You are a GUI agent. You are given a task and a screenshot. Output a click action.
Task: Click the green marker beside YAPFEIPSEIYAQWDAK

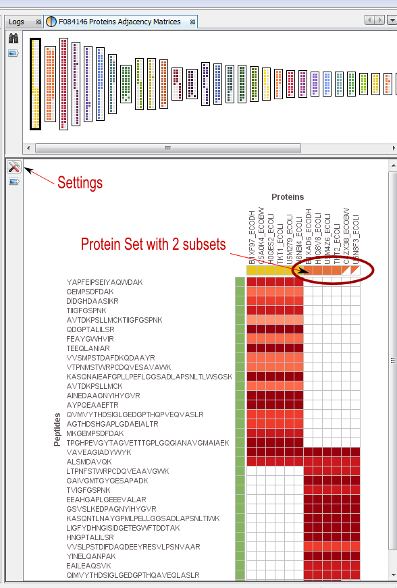tap(240, 282)
